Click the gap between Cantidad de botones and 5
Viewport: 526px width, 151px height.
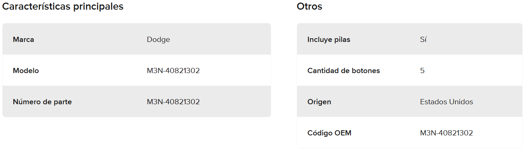coord(400,70)
